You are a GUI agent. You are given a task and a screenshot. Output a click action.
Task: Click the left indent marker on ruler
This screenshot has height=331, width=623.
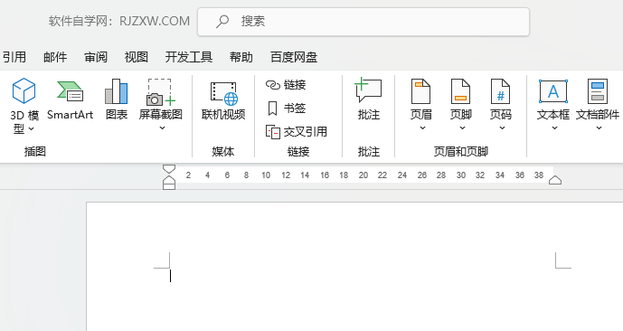click(x=169, y=187)
